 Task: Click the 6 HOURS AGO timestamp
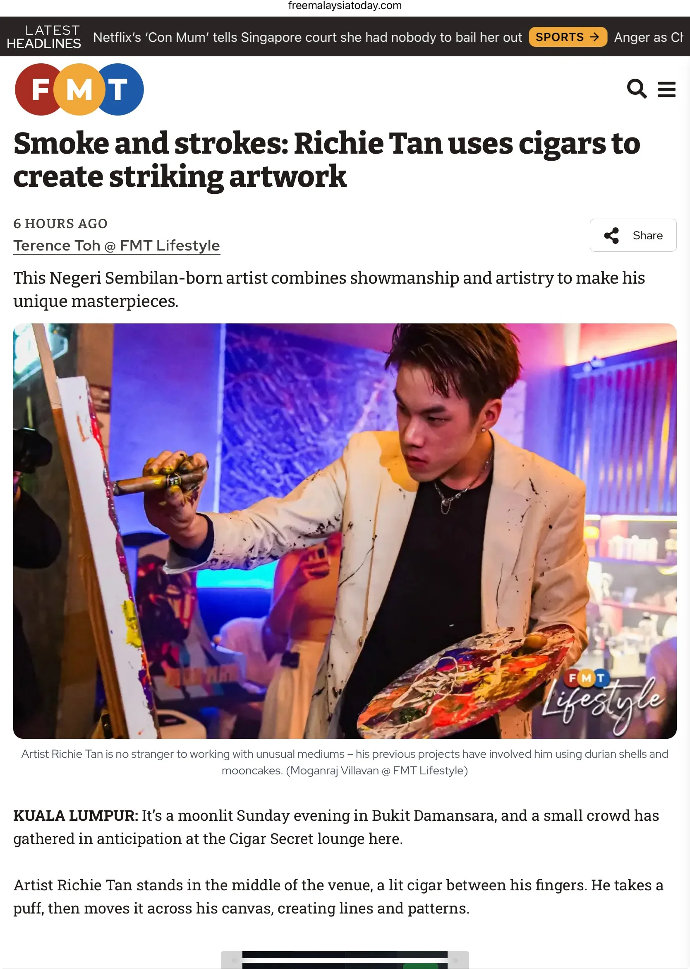click(x=61, y=223)
